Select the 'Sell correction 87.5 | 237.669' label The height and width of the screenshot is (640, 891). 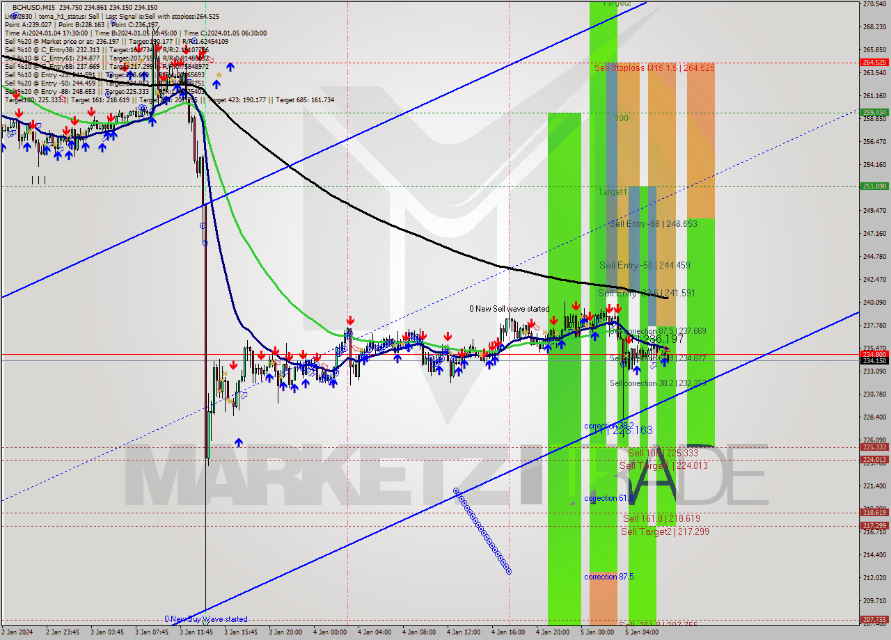pyautogui.click(x=658, y=331)
